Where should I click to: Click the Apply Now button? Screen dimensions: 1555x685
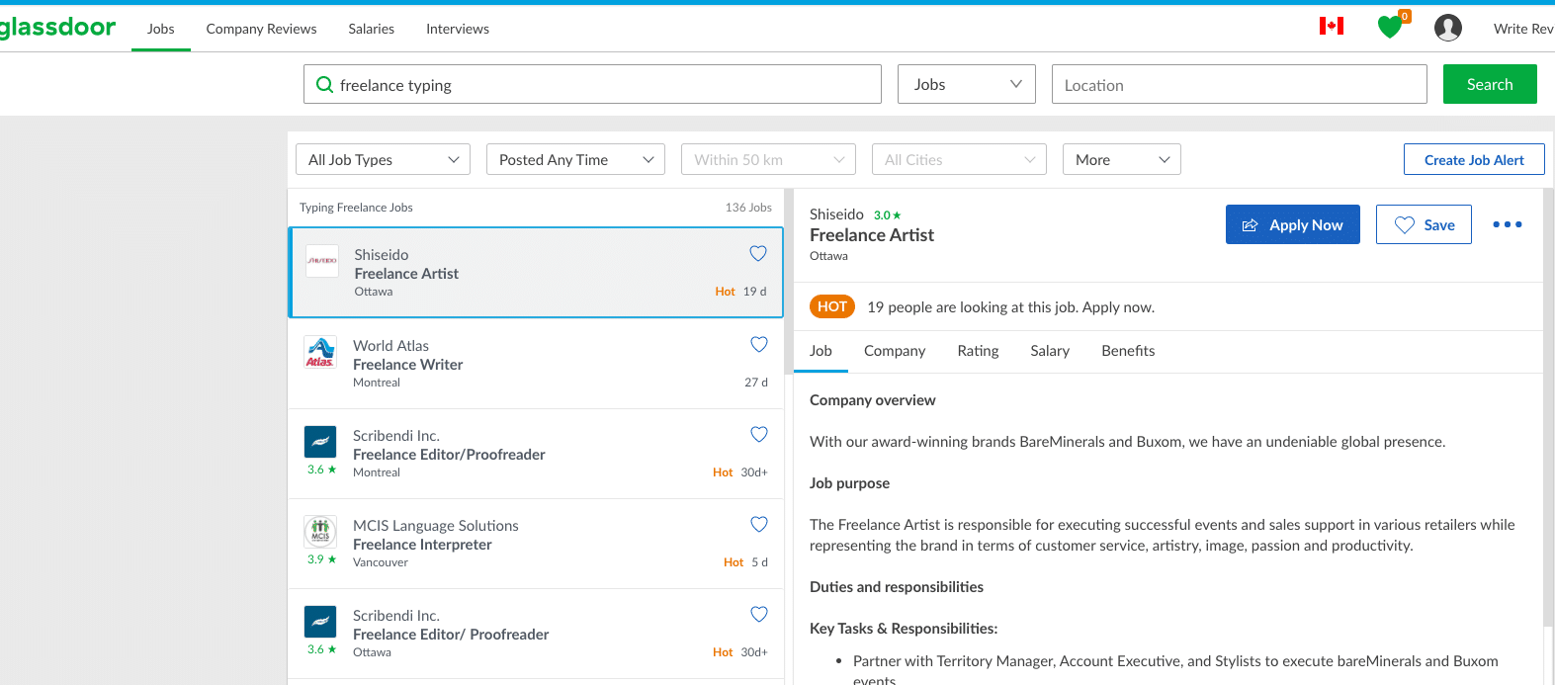tap(1293, 224)
